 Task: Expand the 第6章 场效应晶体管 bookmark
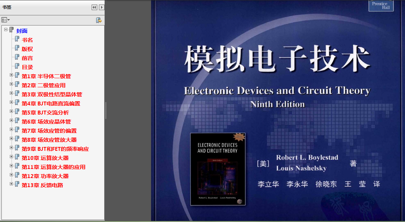(11, 120)
